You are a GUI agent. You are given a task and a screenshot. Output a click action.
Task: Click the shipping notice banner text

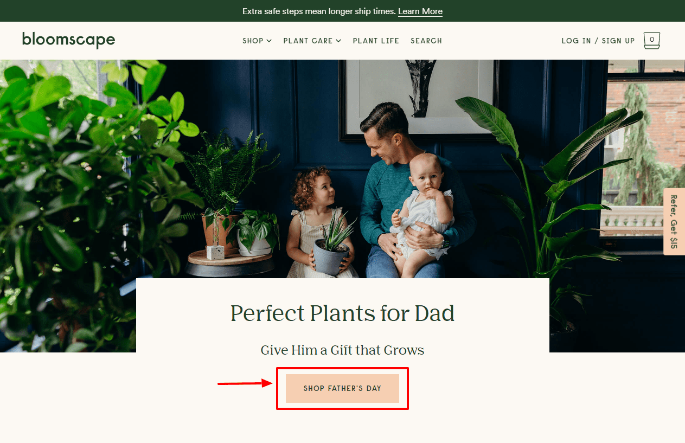pyautogui.click(x=319, y=11)
